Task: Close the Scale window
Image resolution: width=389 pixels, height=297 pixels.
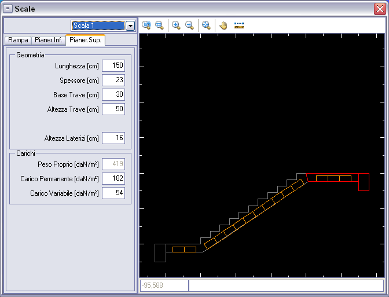Action: 379,9
